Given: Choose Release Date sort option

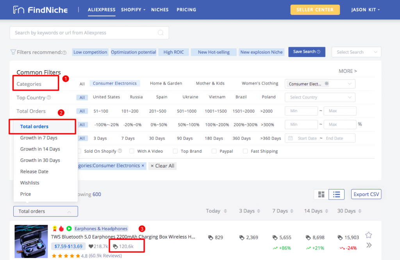Looking at the screenshot, I should [34, 172].
